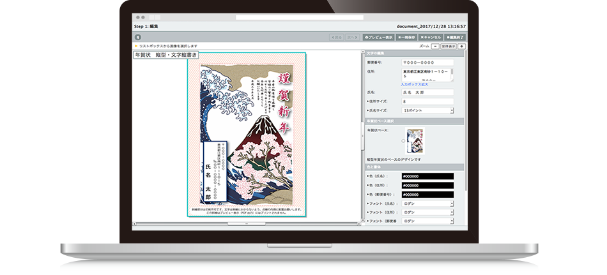Image resolution: width=607 pixels, height=275 pixels.
Task: Click the 年賀状 縦型・文字縦書き label
Action: 165,55
